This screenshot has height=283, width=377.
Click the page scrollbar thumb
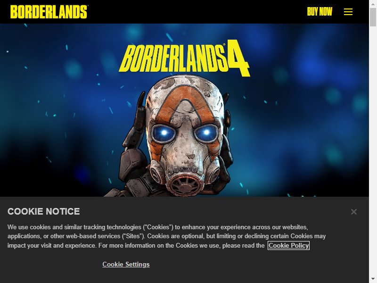tap(373, 17)
